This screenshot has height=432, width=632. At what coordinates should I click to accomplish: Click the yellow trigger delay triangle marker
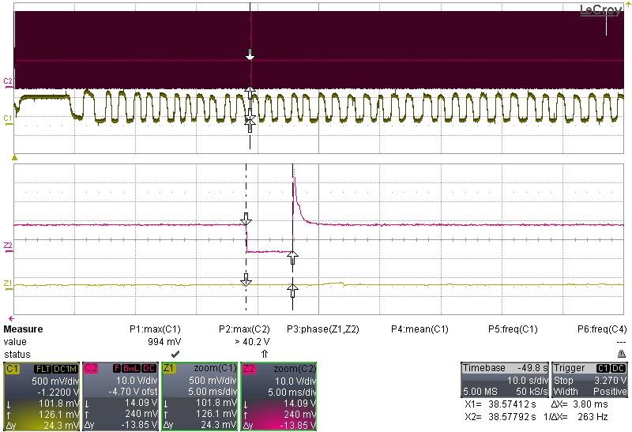coord(15,157)
